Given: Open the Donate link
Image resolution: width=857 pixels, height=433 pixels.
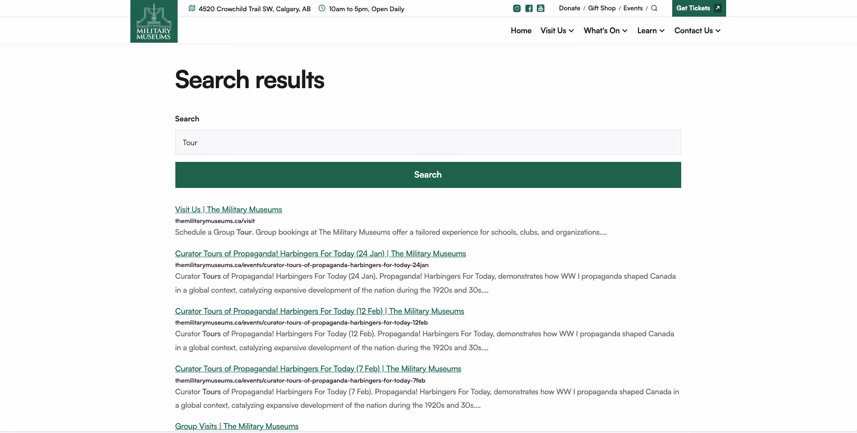Looking at the screenshot, I should (570, 8).
